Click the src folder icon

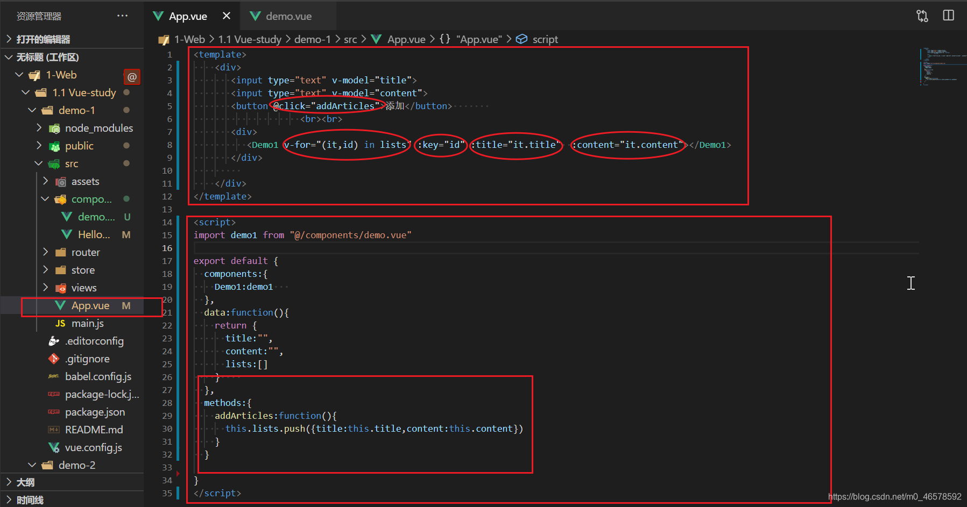coord(54,164)
